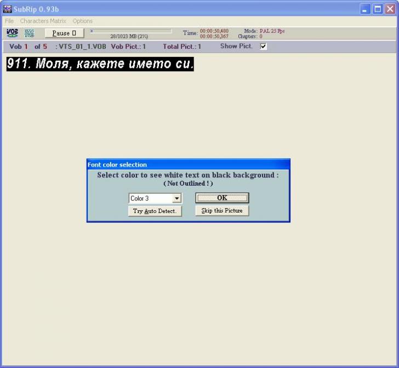
Task: Click the VOB open icon in toolbar
Action: (12, 33)
